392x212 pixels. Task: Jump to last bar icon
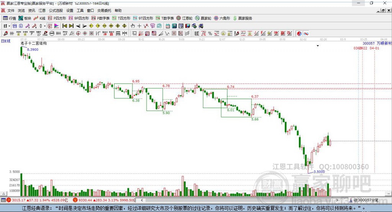click(x=71, y=26)
